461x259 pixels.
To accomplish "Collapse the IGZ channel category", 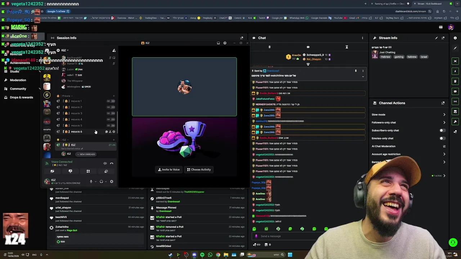I will (63, 140).
